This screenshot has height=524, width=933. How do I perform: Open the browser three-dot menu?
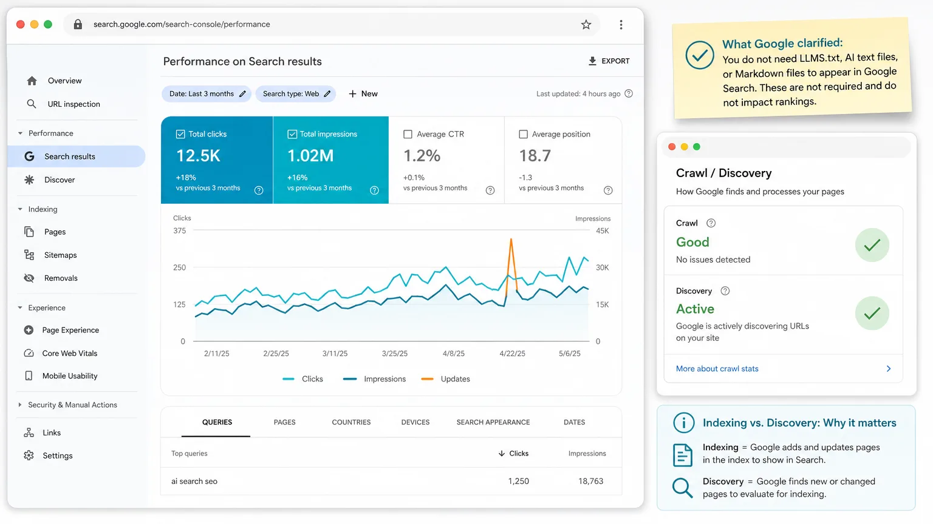click(x=621, y=24)
